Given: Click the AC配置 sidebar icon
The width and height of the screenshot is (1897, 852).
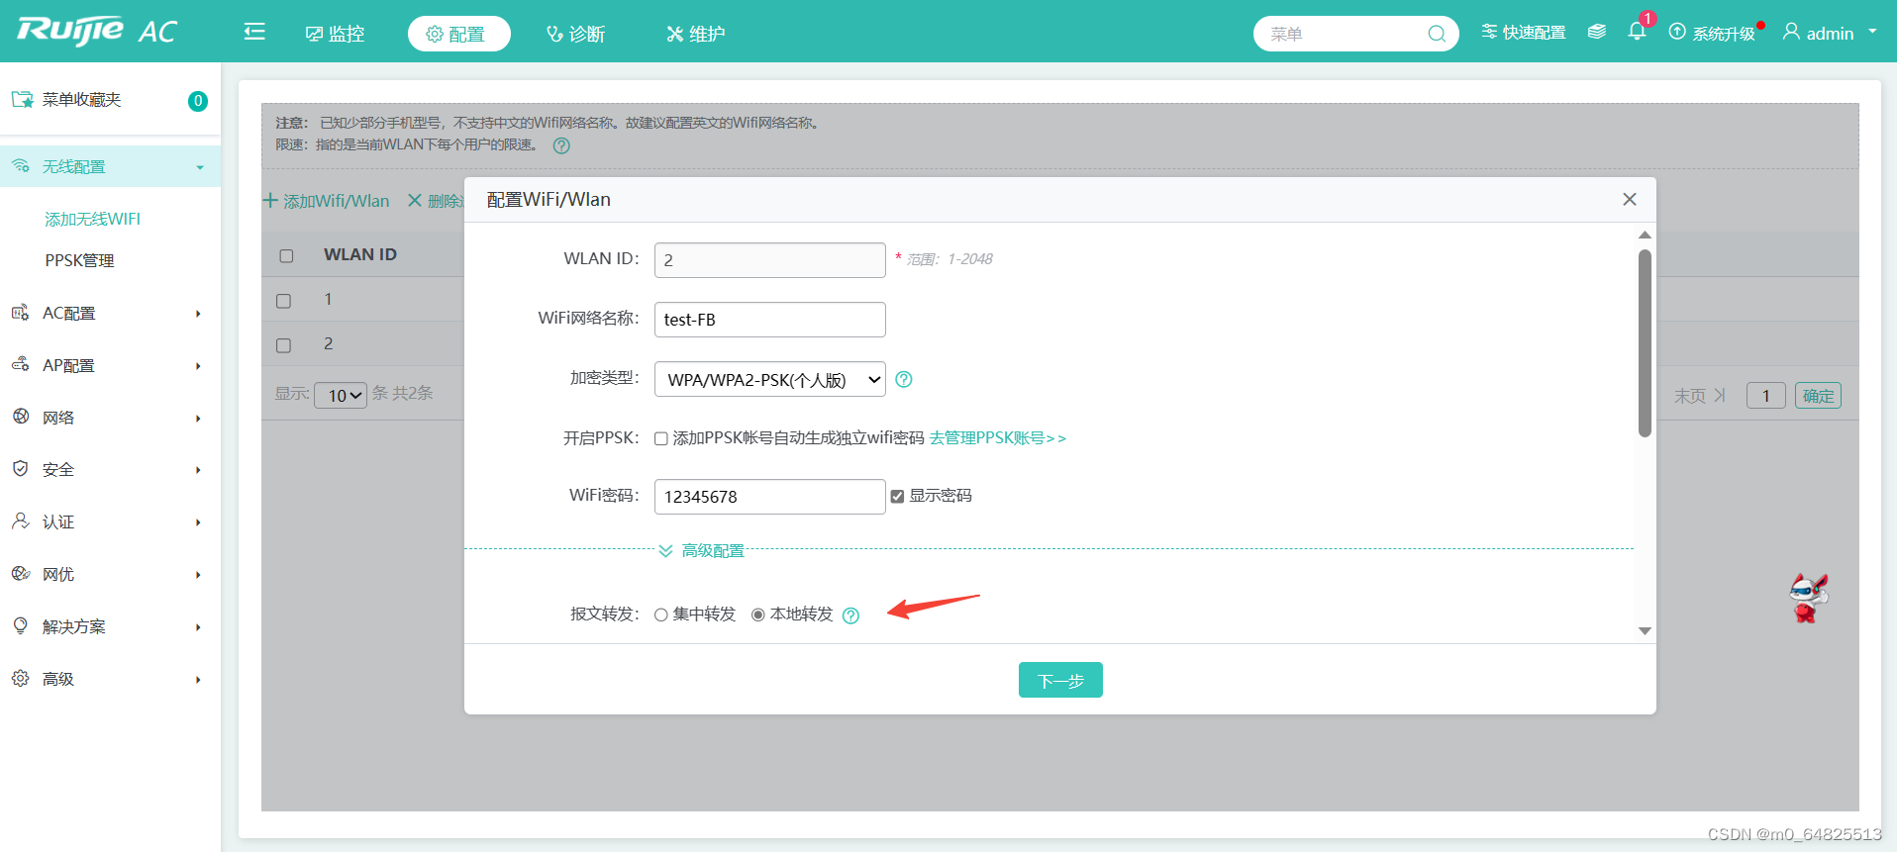Looking at the screenshot, I should [20, 313].
